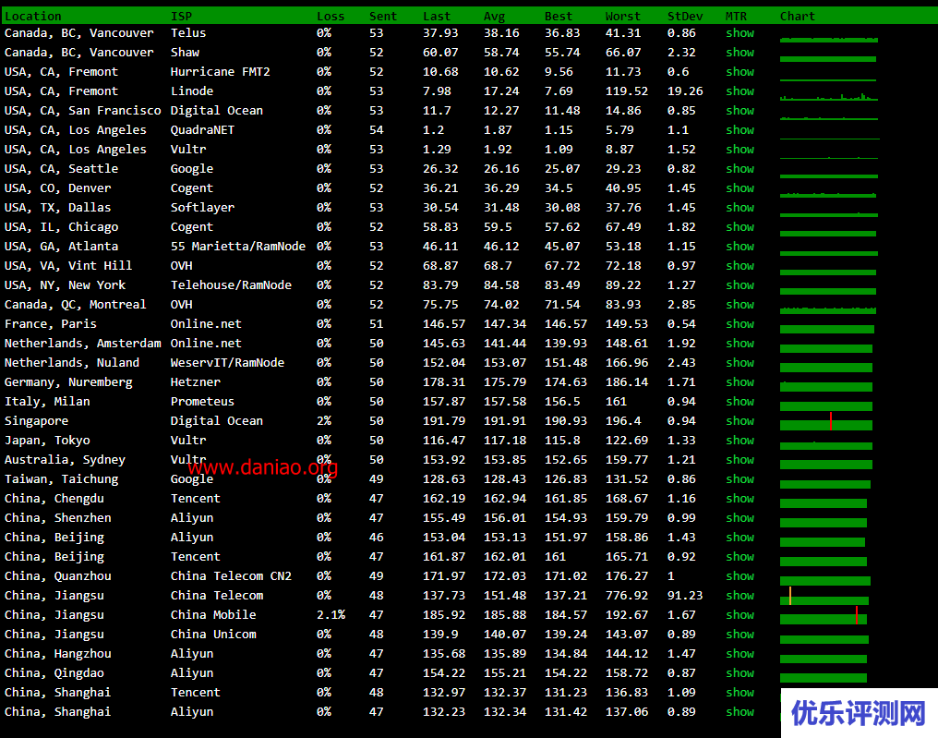Click the Montreal OVH latency chart

click(828, 310)
